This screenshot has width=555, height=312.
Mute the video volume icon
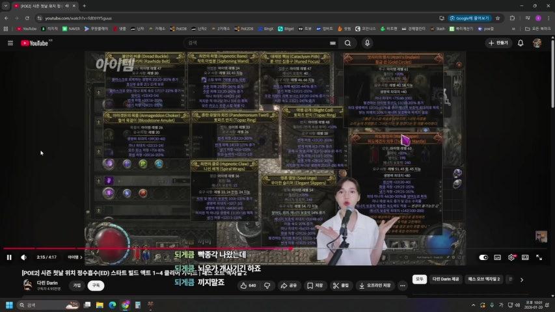point(23,257)
